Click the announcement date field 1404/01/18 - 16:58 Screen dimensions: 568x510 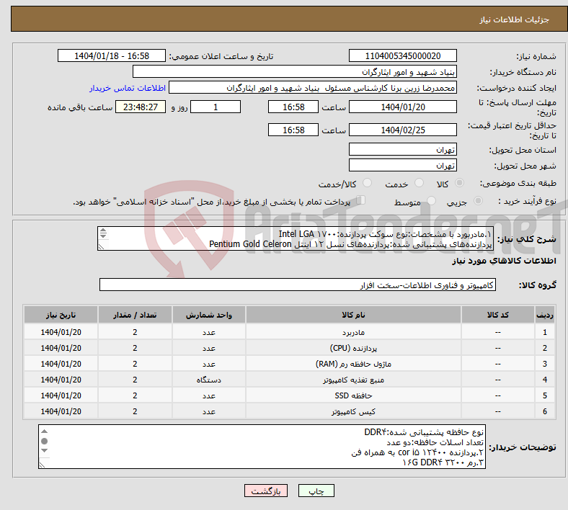(x=112, y=55)
